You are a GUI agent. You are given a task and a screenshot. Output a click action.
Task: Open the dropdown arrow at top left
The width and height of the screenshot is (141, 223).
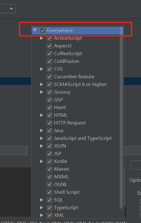click(x=11, y=9)
